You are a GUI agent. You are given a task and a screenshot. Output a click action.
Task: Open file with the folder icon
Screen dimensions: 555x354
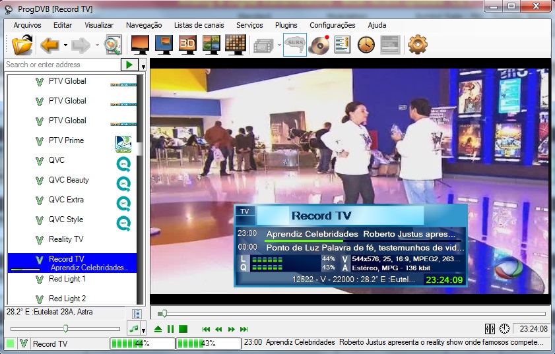pos(22,45)
